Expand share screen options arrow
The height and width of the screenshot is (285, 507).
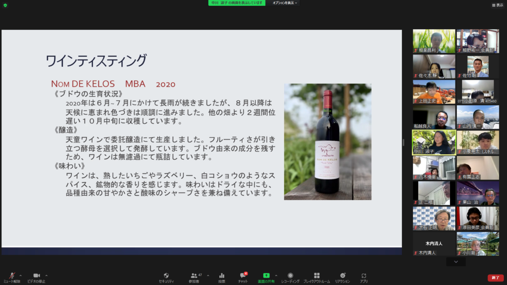[x=276, y=276]
